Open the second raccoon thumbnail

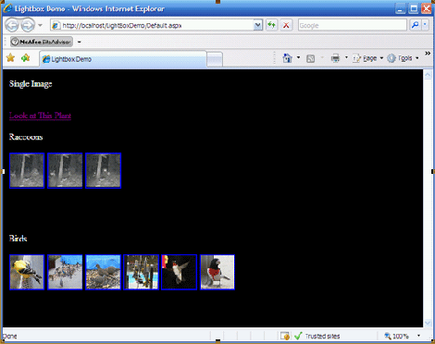pos(65,170)
